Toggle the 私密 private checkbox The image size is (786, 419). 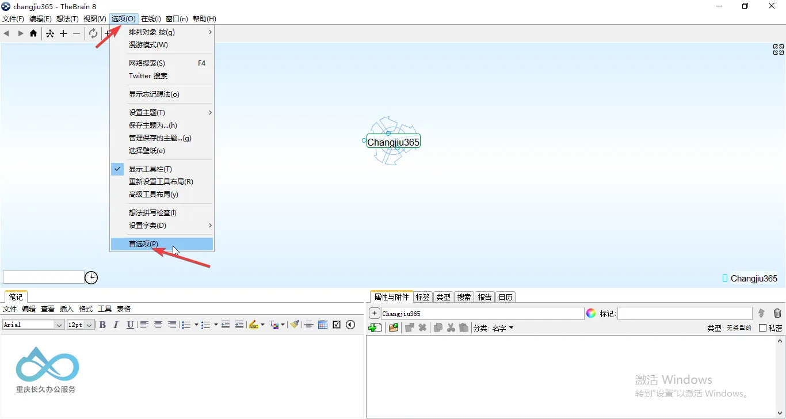tap(763, 328)
